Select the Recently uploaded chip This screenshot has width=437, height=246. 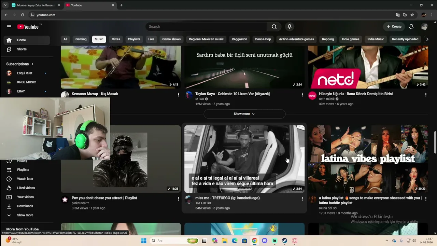pyautogui.click(x=405, y=39)
